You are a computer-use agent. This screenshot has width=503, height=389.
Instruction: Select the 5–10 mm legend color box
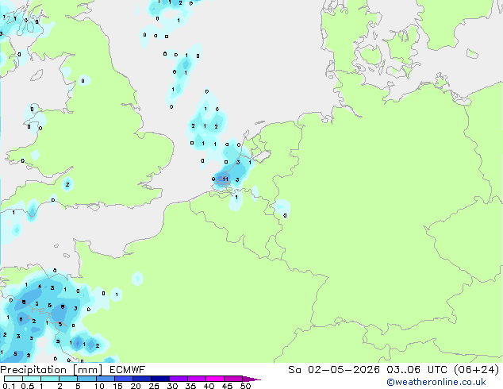click(86, 379)
